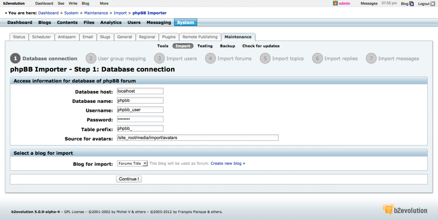Switch to the Slugs sub-tab
This screenshot has height=220, width=438.
(105, 37)
